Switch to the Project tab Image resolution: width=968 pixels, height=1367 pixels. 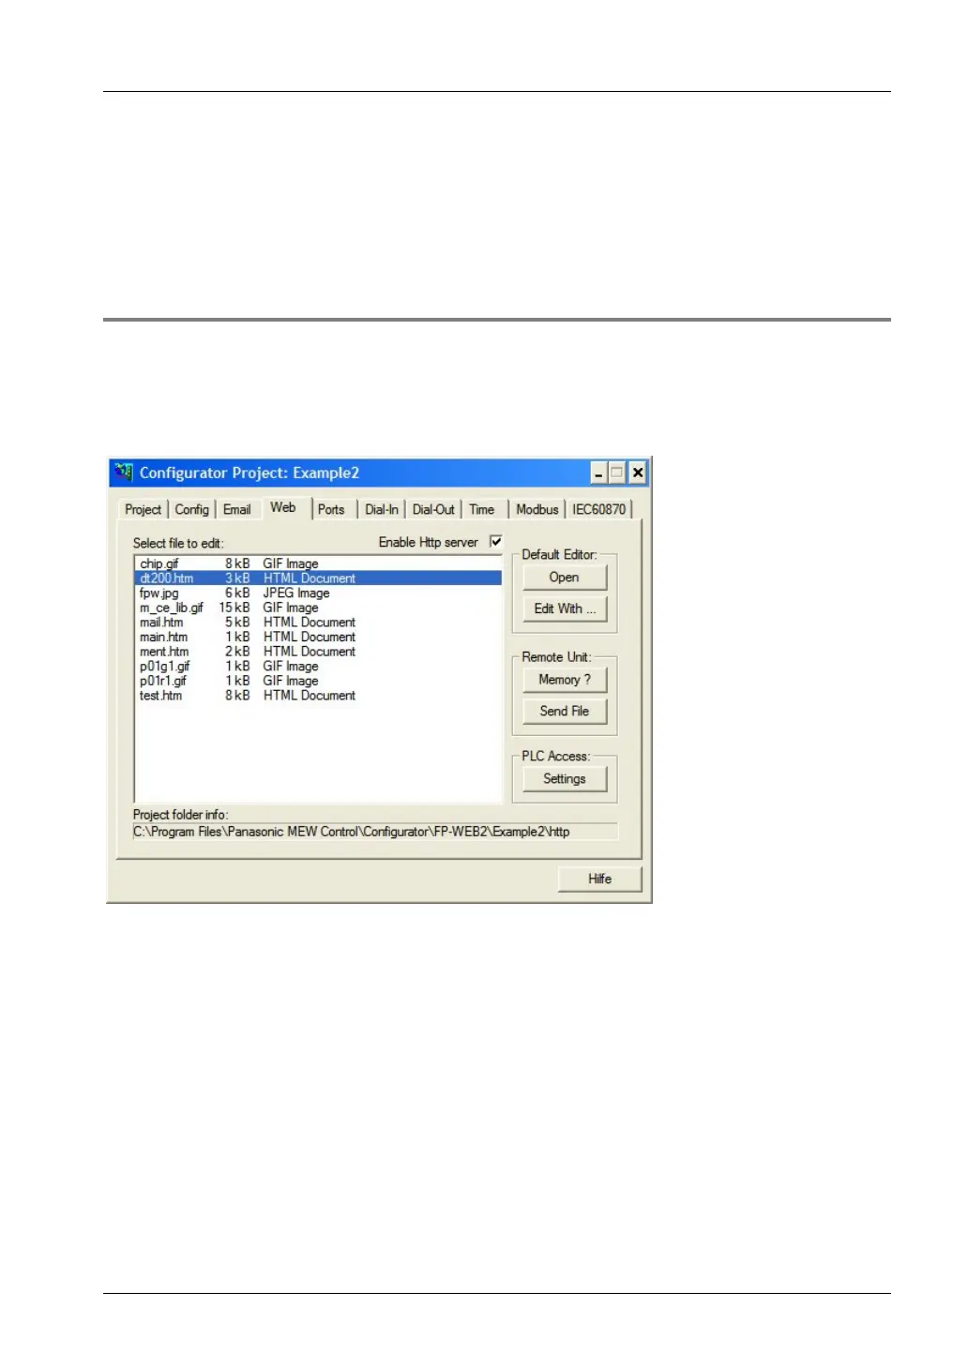[x=144, y=510]
